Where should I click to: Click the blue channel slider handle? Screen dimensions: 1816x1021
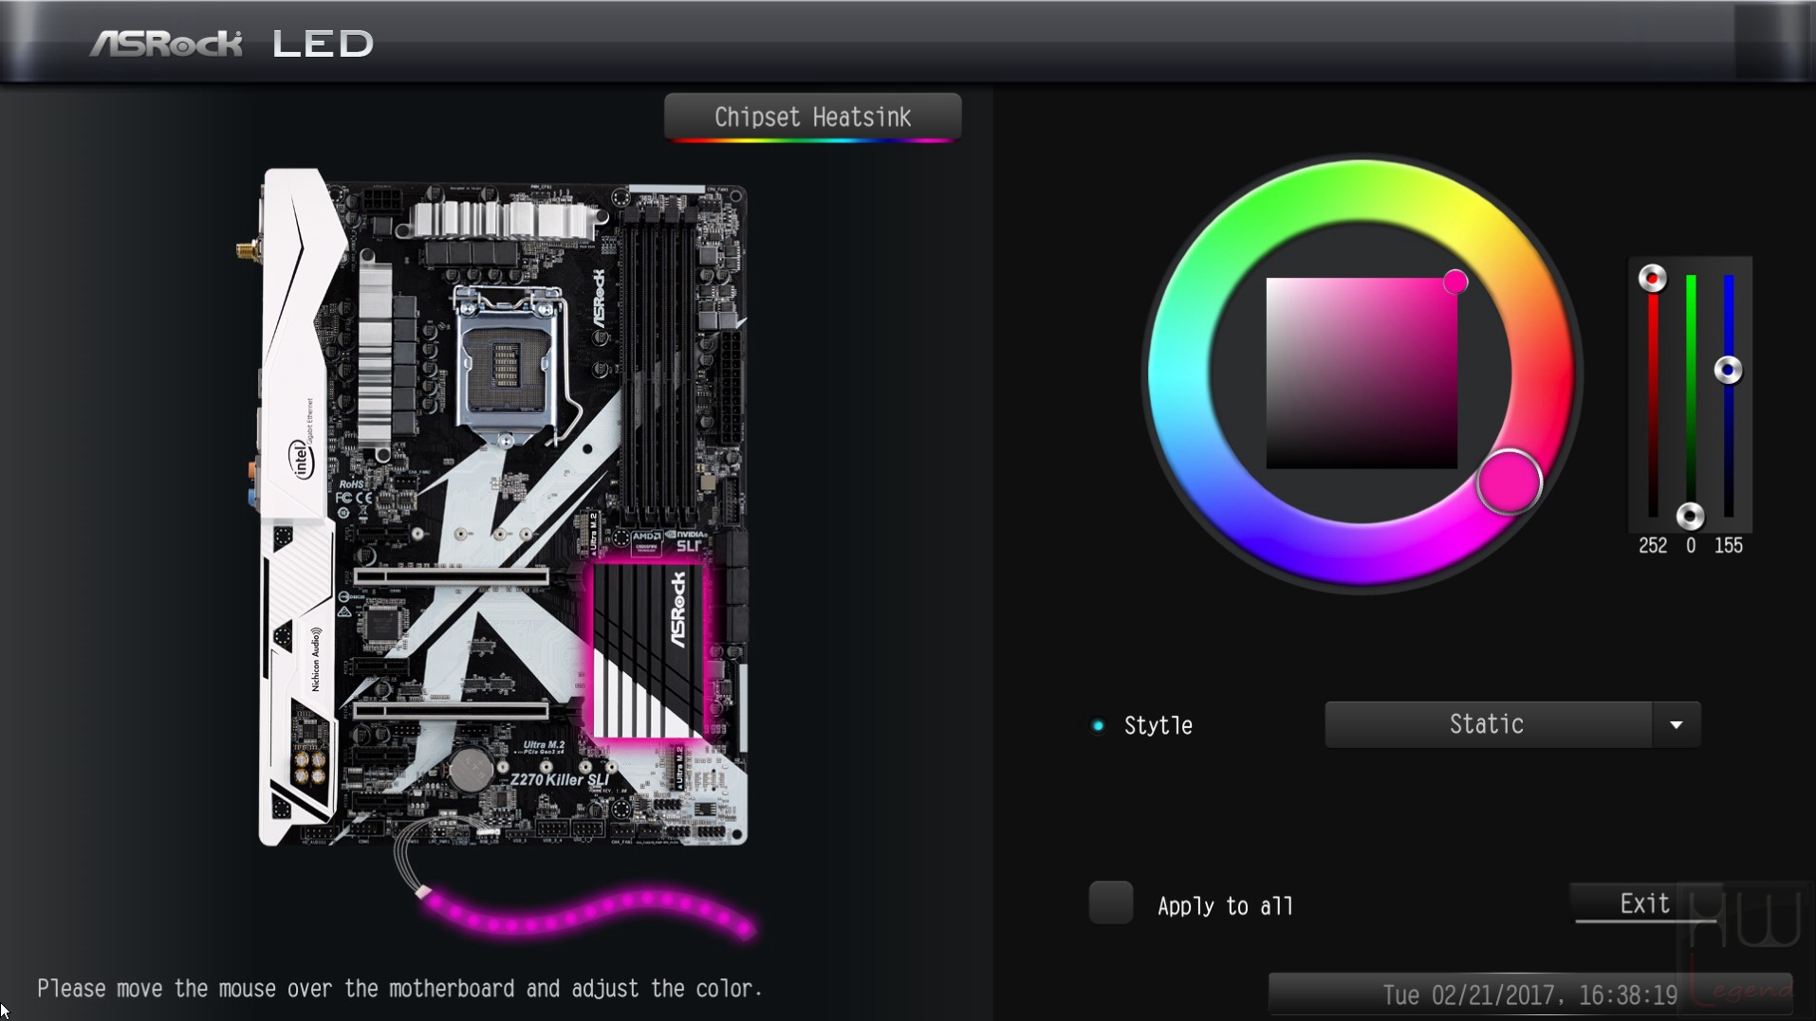coord(1728,370)
